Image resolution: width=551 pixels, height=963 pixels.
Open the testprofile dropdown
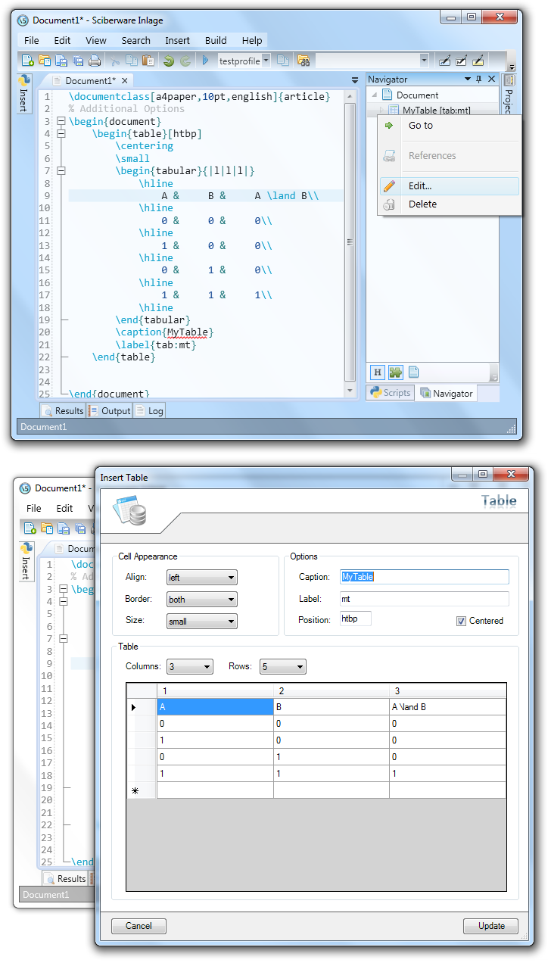(x=266, y=61)
